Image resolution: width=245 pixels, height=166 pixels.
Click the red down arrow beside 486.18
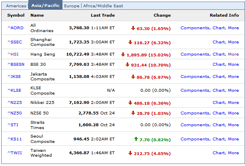130,103
